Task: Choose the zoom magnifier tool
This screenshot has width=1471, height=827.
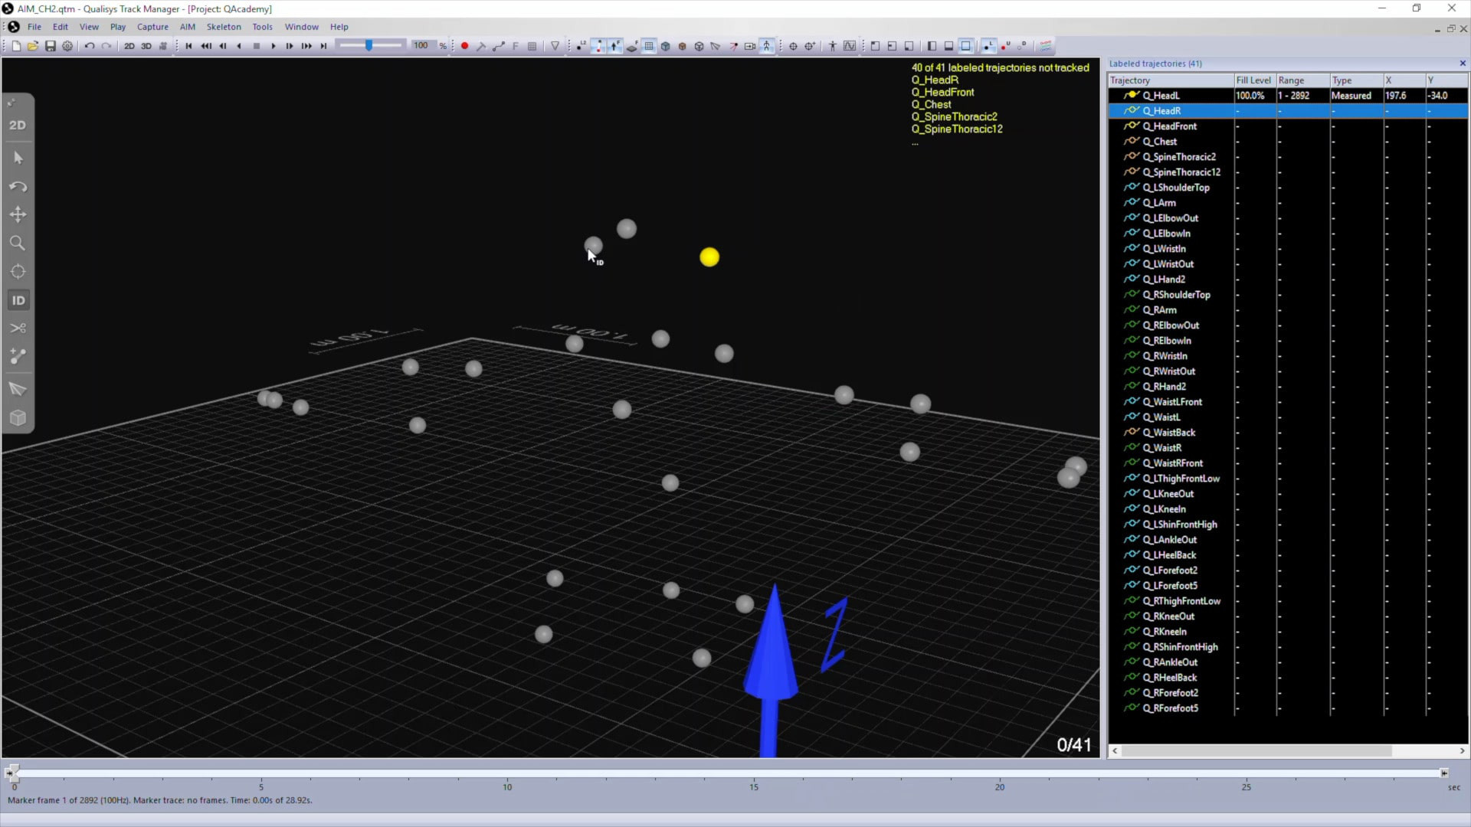Action: tap(18, 244)
